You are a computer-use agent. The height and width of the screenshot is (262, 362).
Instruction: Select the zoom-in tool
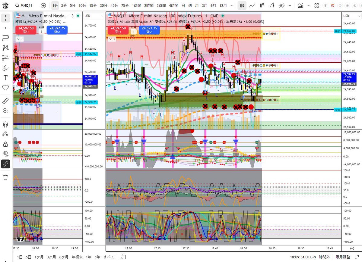tap(5, 111)
